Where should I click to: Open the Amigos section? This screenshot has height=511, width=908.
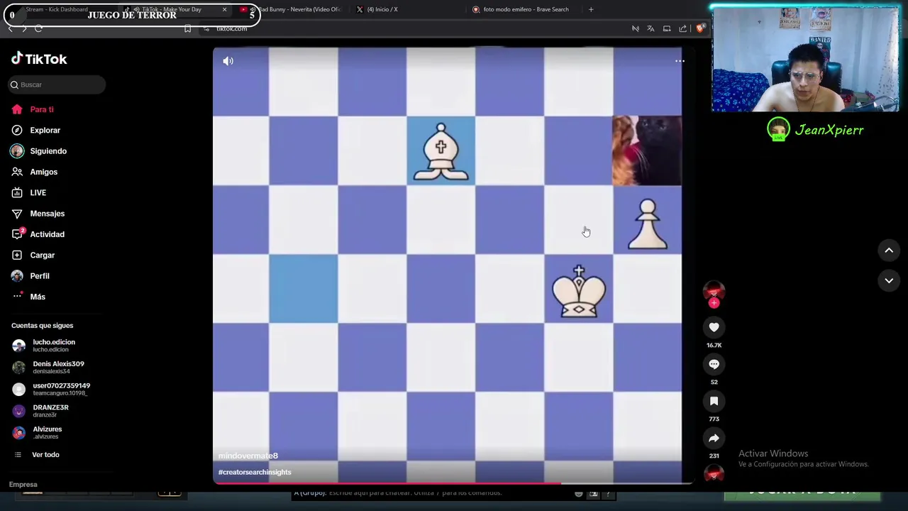point(43,172)
